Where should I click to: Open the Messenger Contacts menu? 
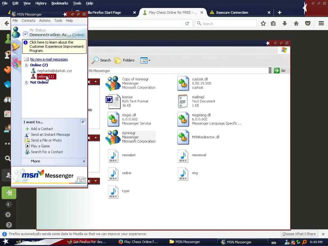point(29,20)
